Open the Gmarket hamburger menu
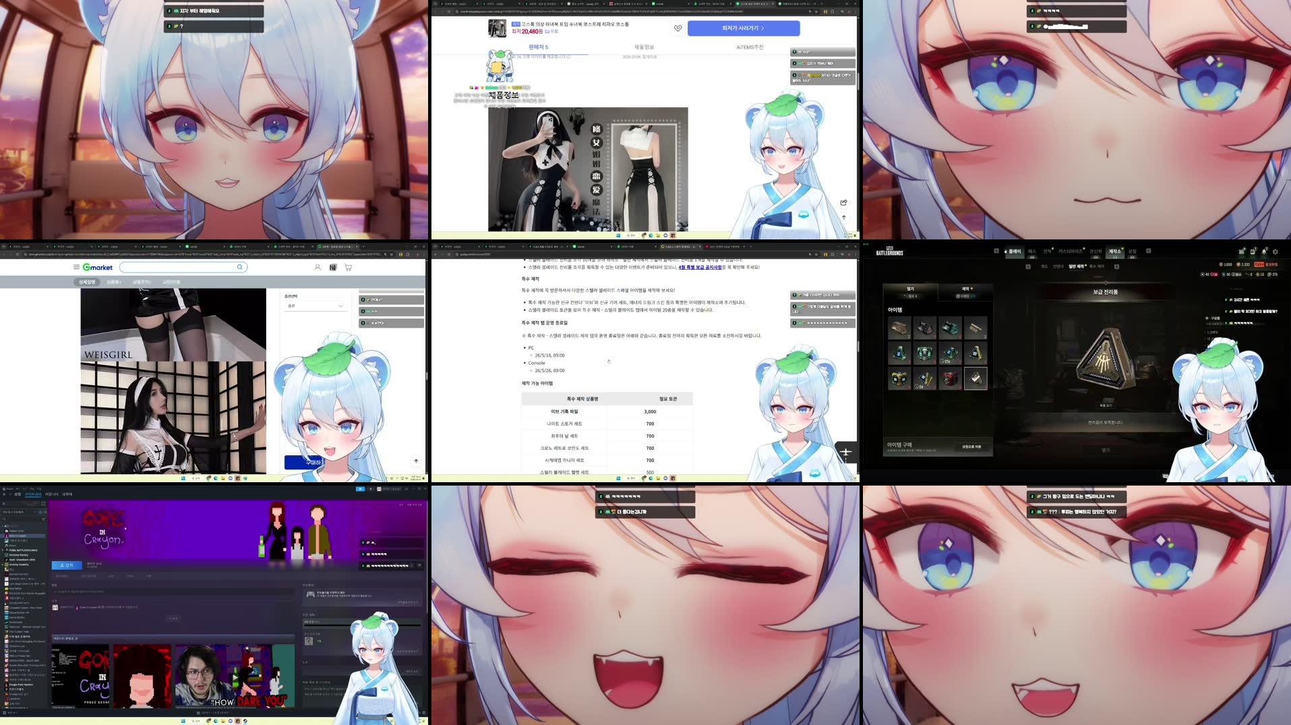 pos(76,267)
